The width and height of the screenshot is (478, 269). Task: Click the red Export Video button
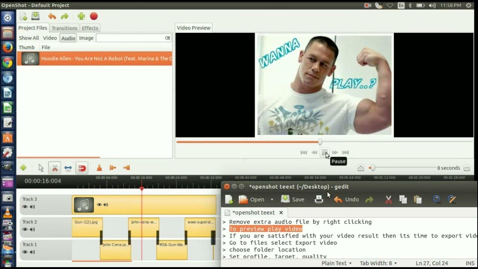pyautogui.click(x=94, y=16)
